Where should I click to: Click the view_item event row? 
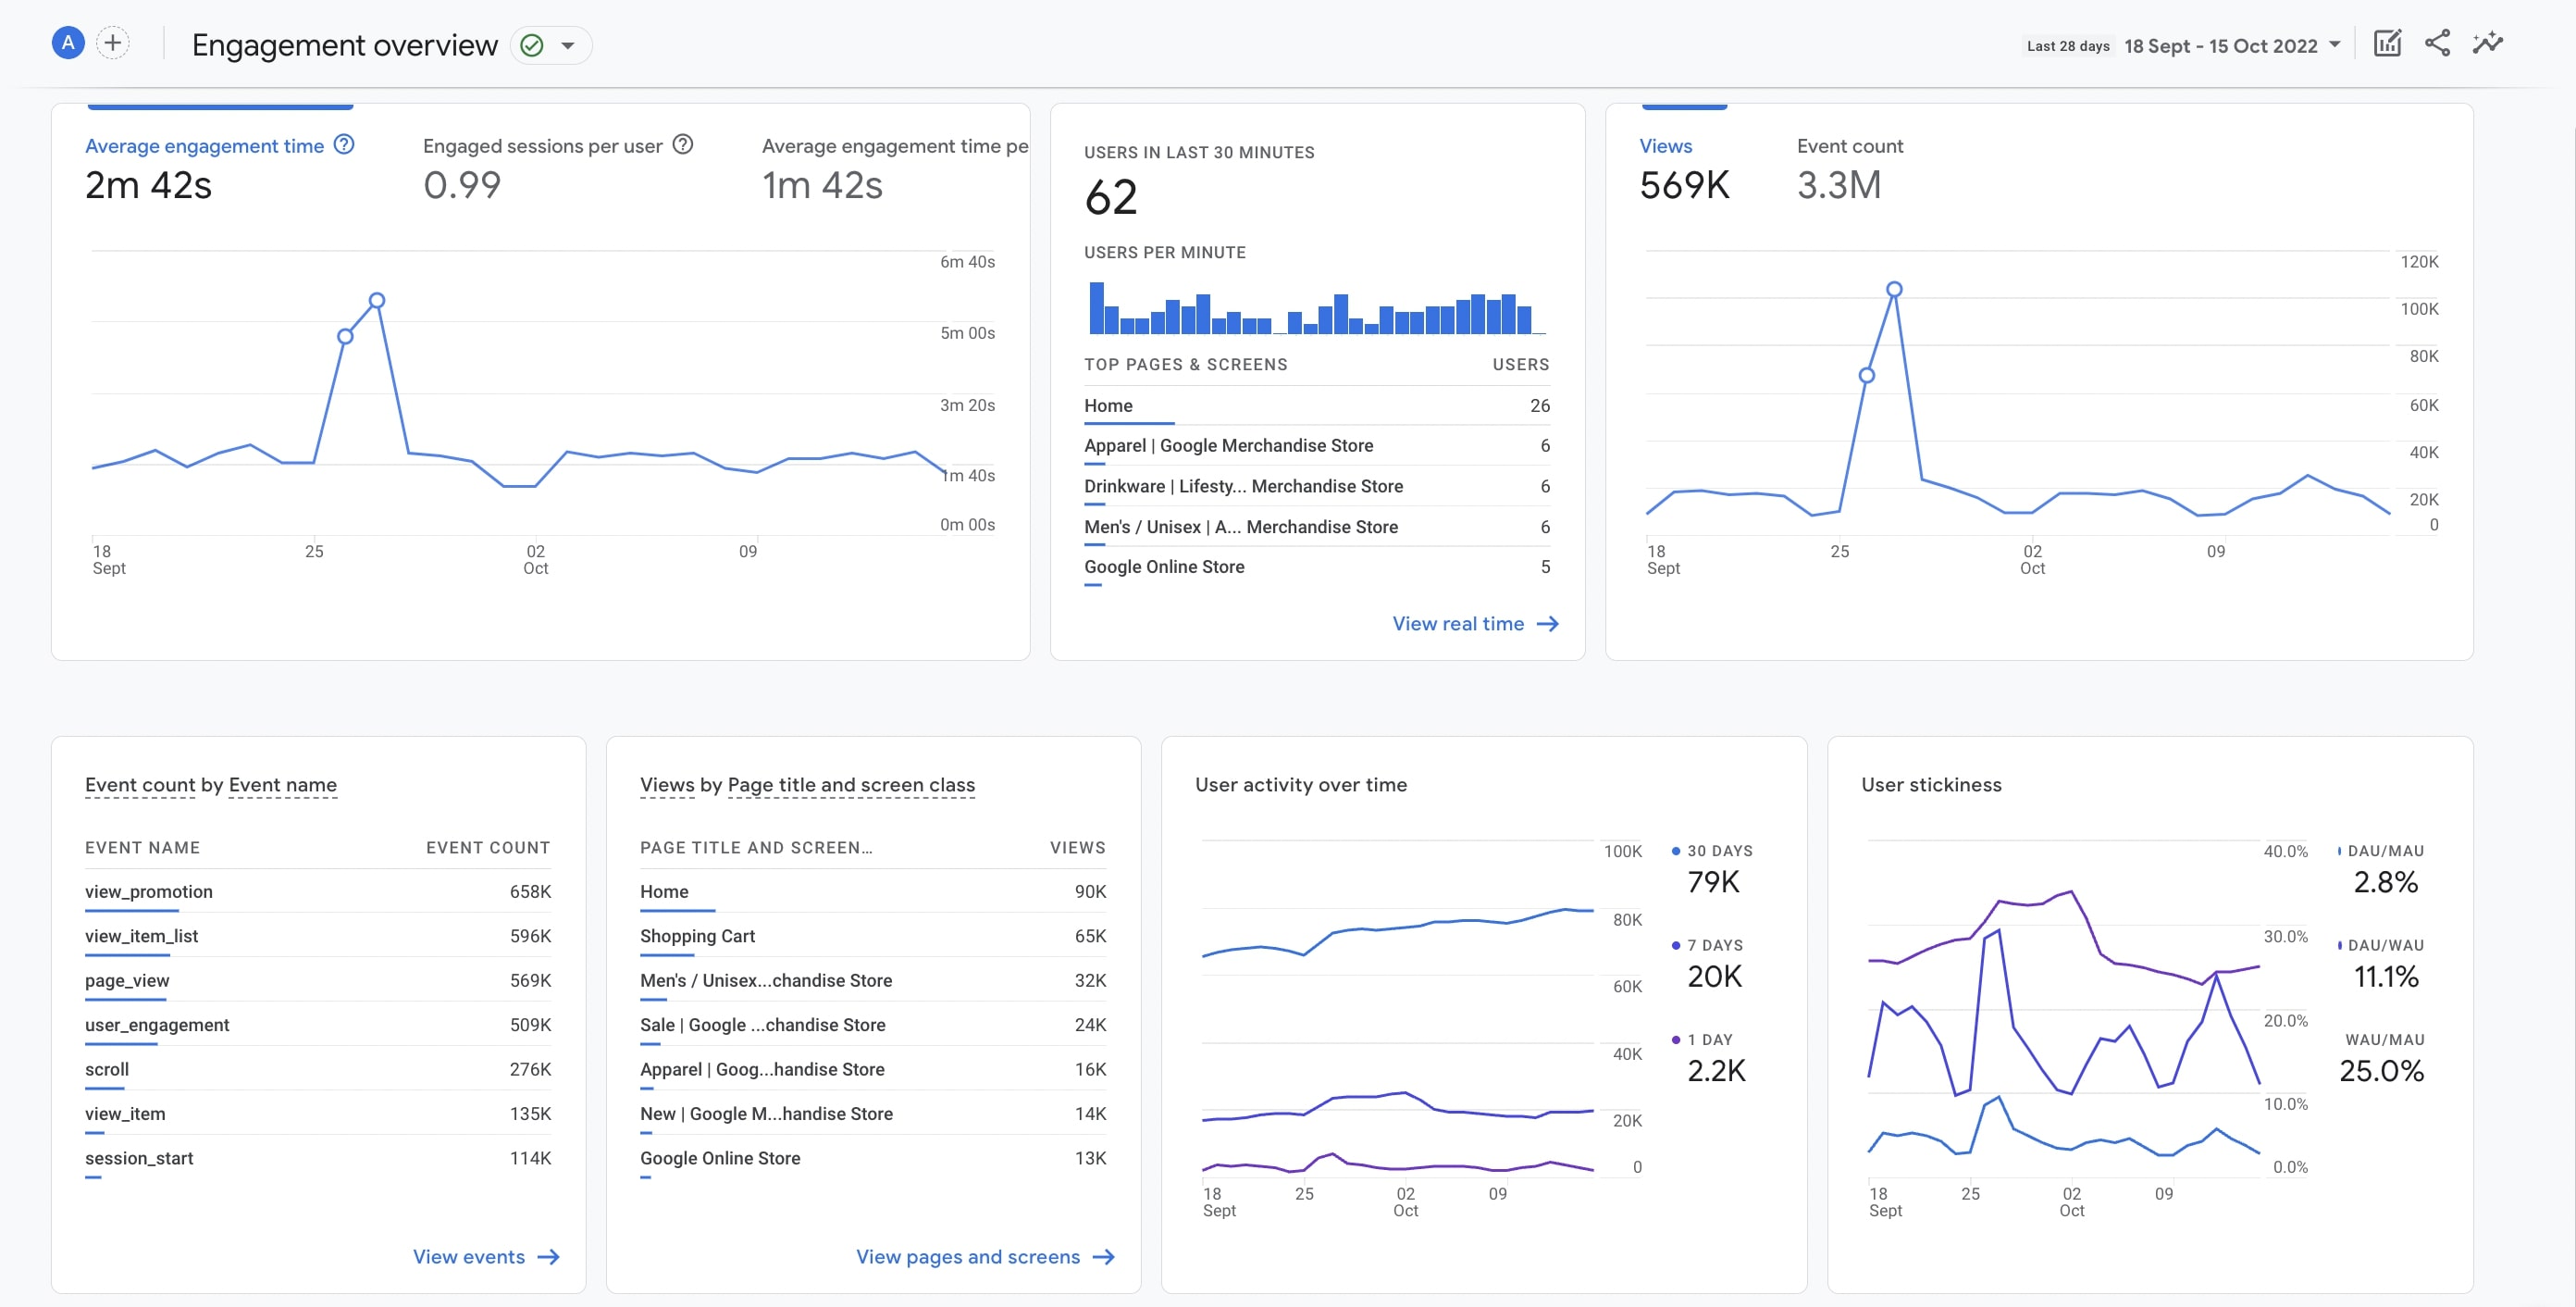318,1114
